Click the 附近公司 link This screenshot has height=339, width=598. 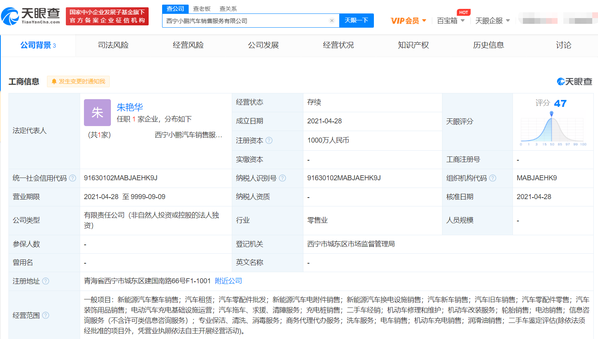coord(228,281)
